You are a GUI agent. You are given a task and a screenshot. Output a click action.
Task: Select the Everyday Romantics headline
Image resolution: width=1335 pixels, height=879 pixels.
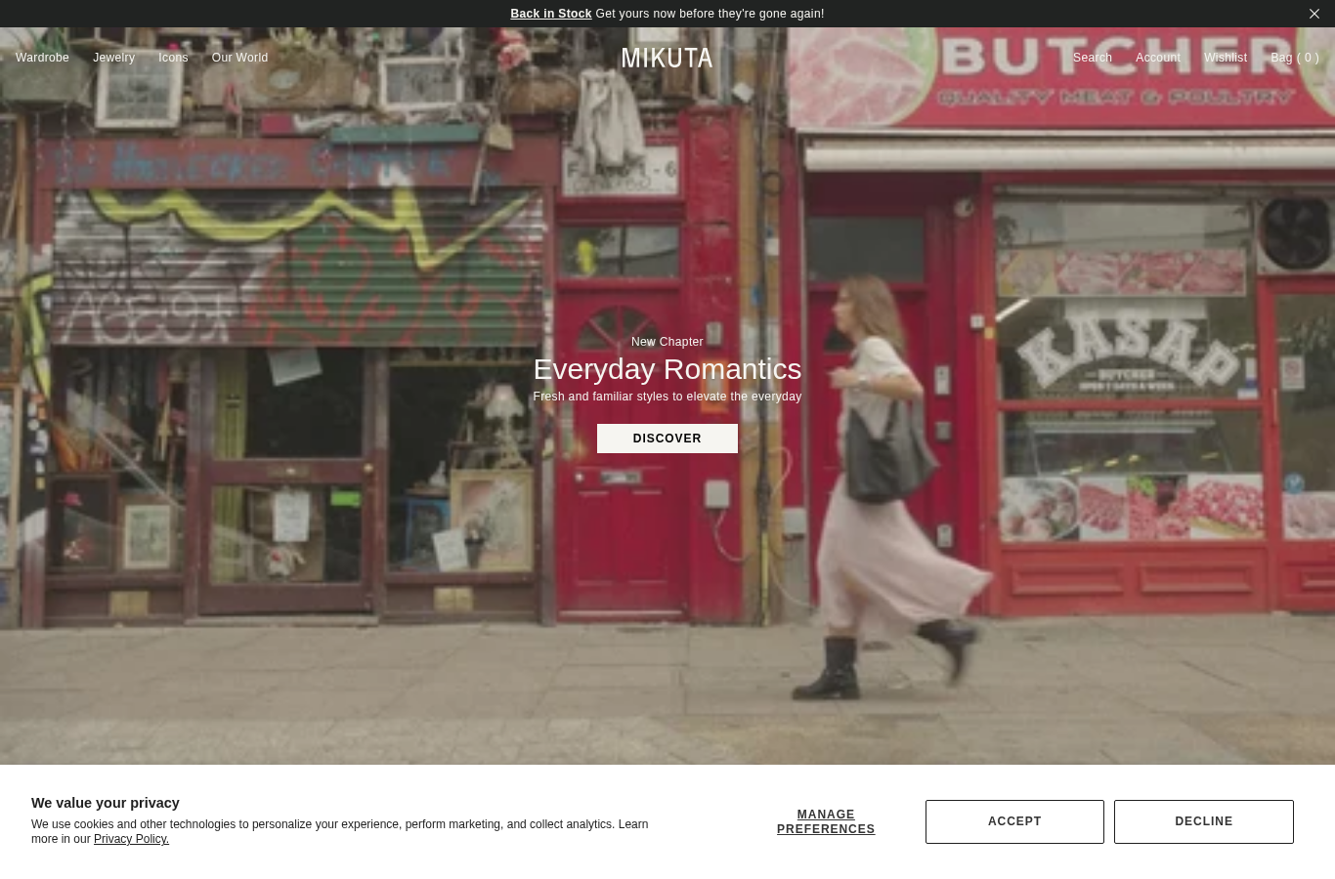(667, 369)
